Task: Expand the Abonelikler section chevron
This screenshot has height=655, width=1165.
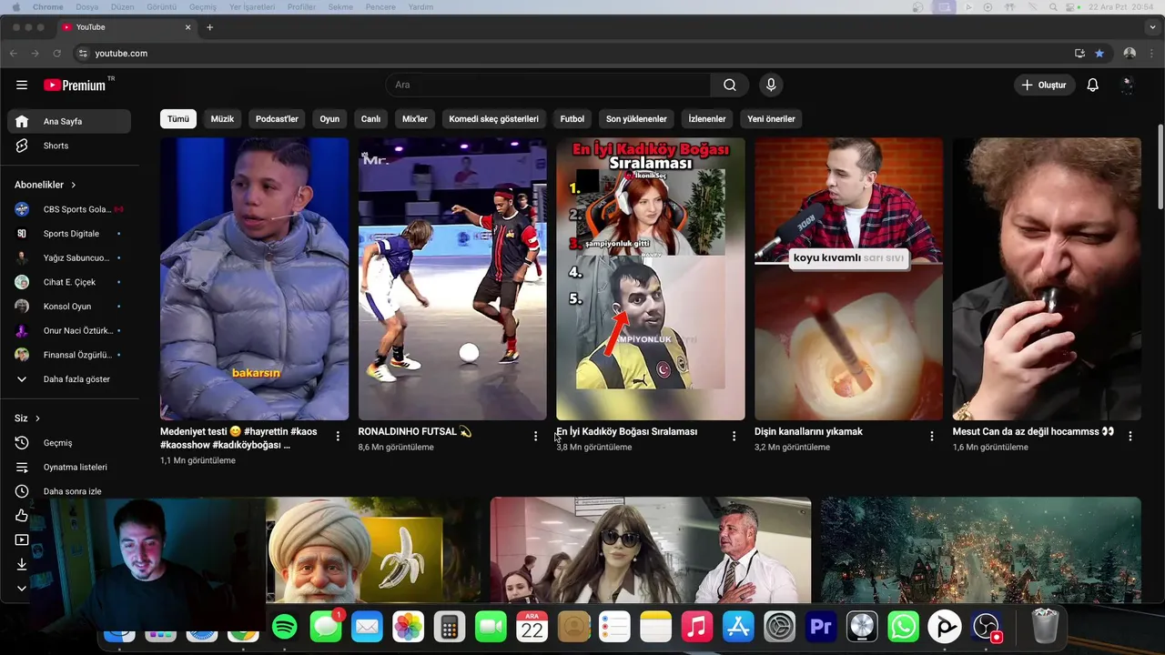Action: pos(74,185)
